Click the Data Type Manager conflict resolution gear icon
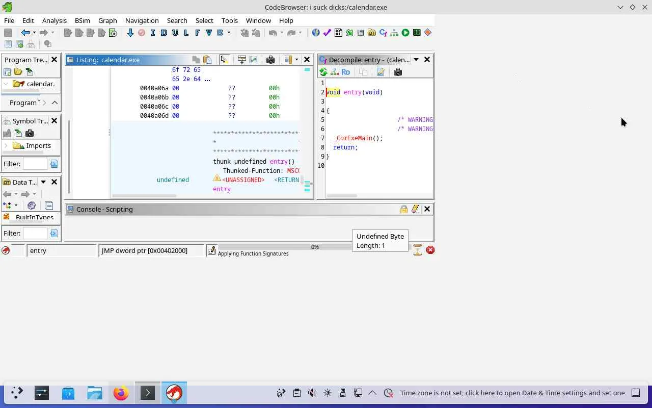The height and width of the screenshot is (408, 652). click(x=32, y=206)
